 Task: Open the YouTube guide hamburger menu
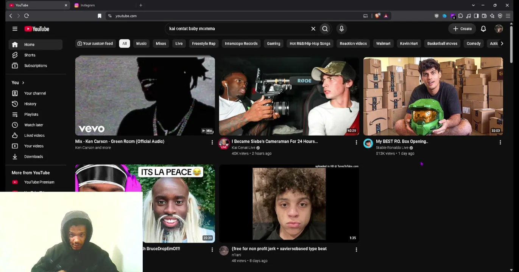pyautogui.click(x=15, y=29)
